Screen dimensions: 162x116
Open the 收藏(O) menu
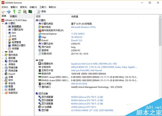(33, 7)
